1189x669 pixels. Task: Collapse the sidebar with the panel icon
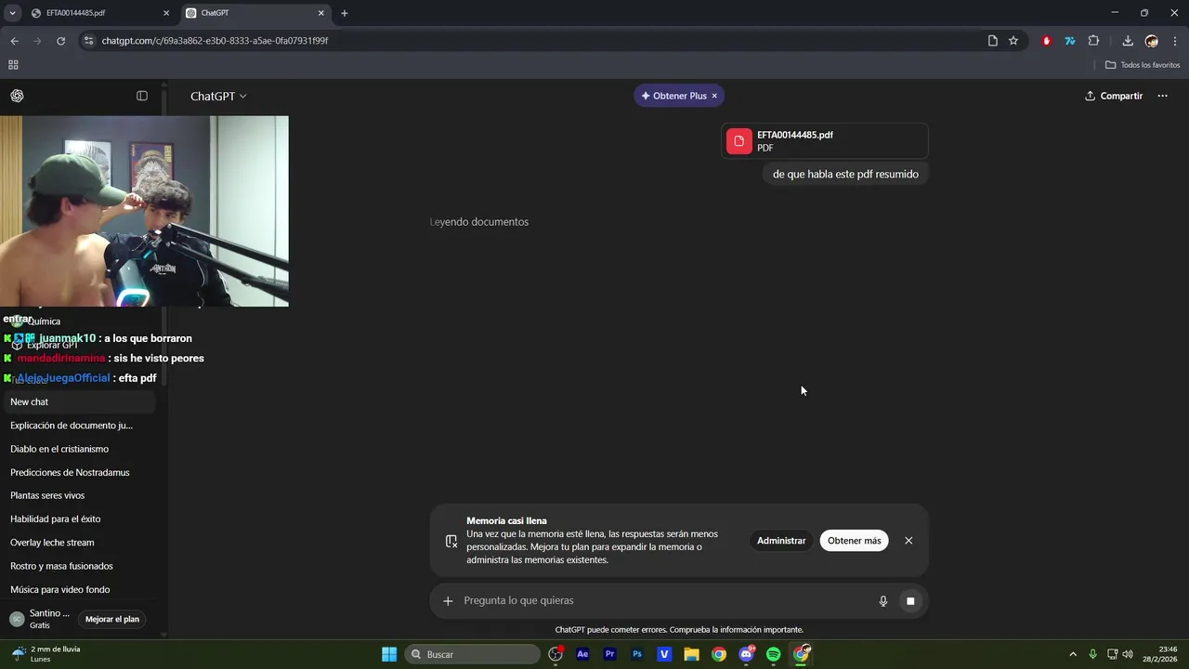142,96
